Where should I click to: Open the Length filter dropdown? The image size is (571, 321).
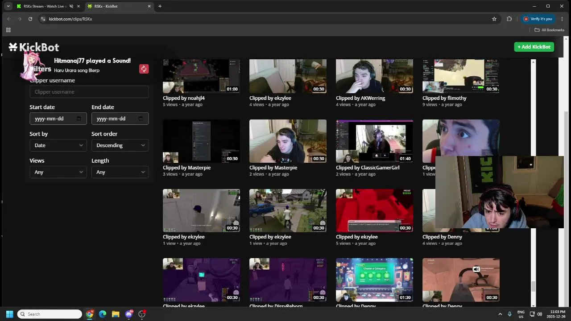[x=120, y=172]
